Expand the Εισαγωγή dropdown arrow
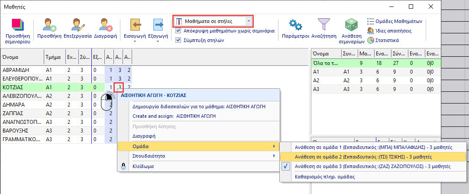Viewport: 469px width, 194px height. [135, 42]
